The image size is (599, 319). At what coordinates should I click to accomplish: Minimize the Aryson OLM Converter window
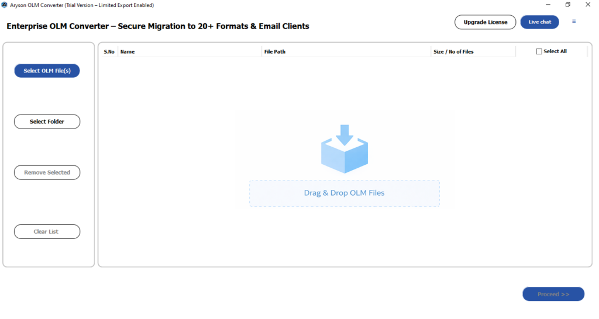coord(548,5)
